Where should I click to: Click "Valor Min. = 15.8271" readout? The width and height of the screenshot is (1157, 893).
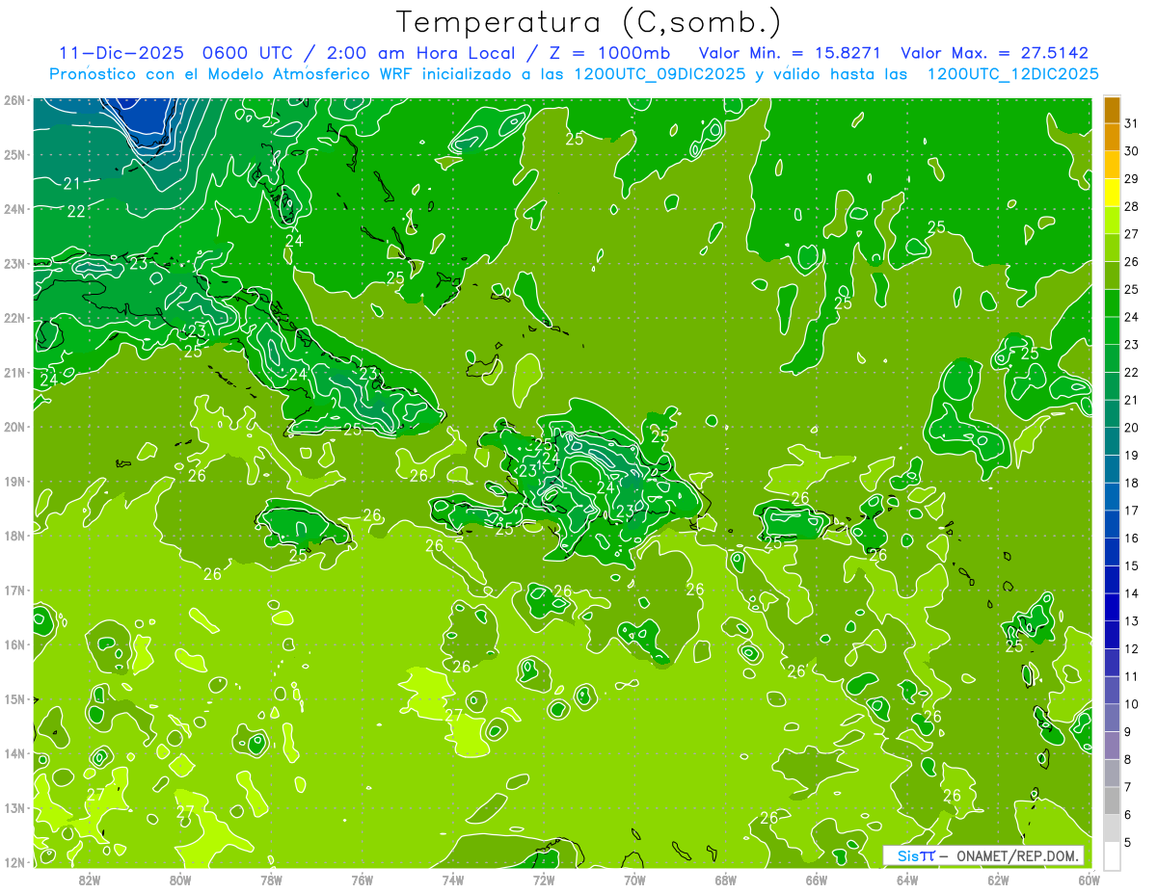[790, 53]
